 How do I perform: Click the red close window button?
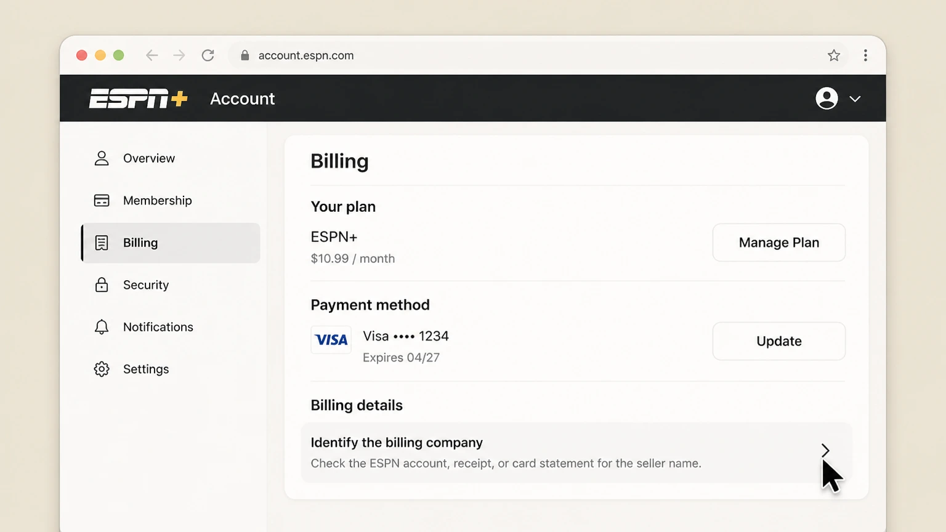(x=82, y=55)
